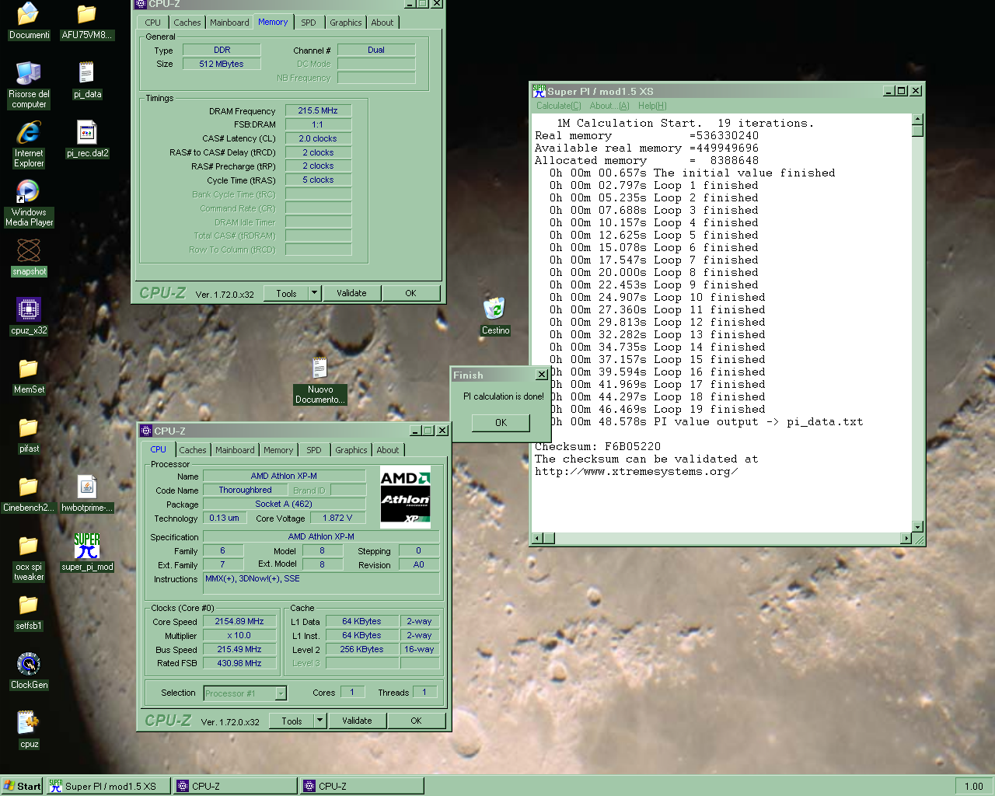The height and width of the screenshot is (796, 995).
Task: Click OK in upper CPU-Z Memory window
Action: 410,293
